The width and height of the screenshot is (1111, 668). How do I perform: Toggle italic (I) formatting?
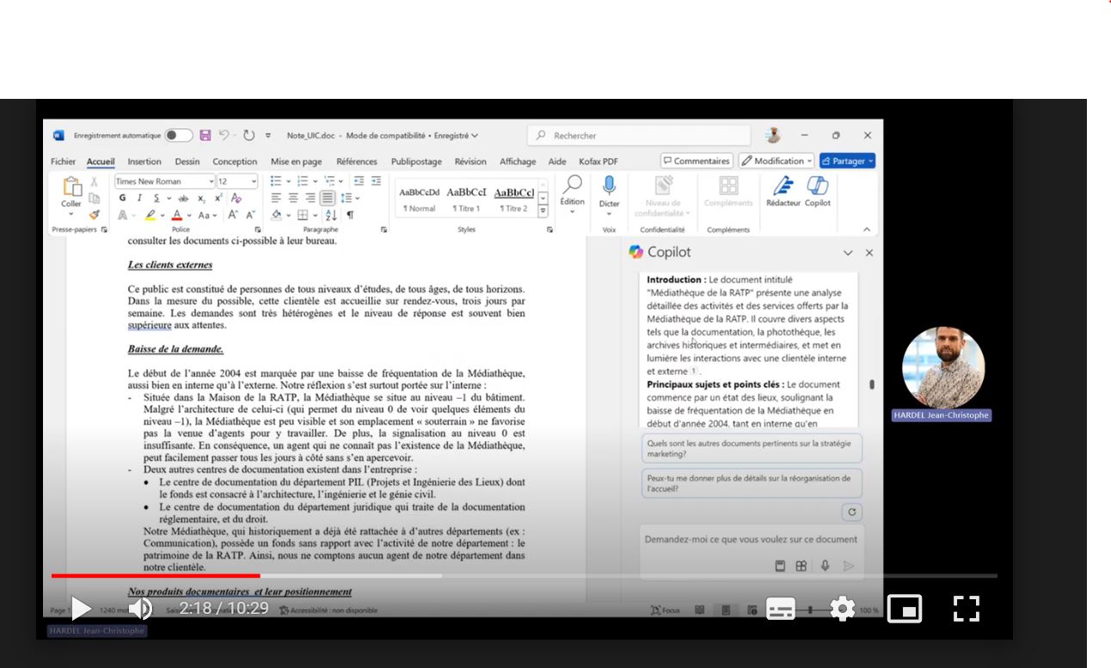click(x=138, y=198)
